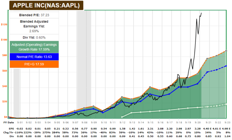
Task: Click estimated EPS 4.40 E
Action: tap(207, 129)
